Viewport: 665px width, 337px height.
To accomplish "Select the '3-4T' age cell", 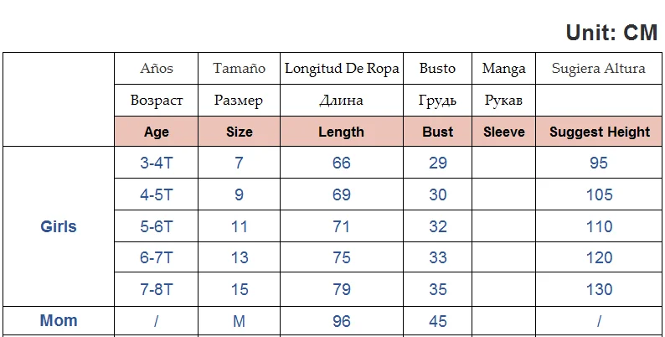I will click(x=157, y=163).
